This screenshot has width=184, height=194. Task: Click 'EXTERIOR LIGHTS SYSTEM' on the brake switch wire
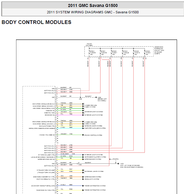(94, 115)
